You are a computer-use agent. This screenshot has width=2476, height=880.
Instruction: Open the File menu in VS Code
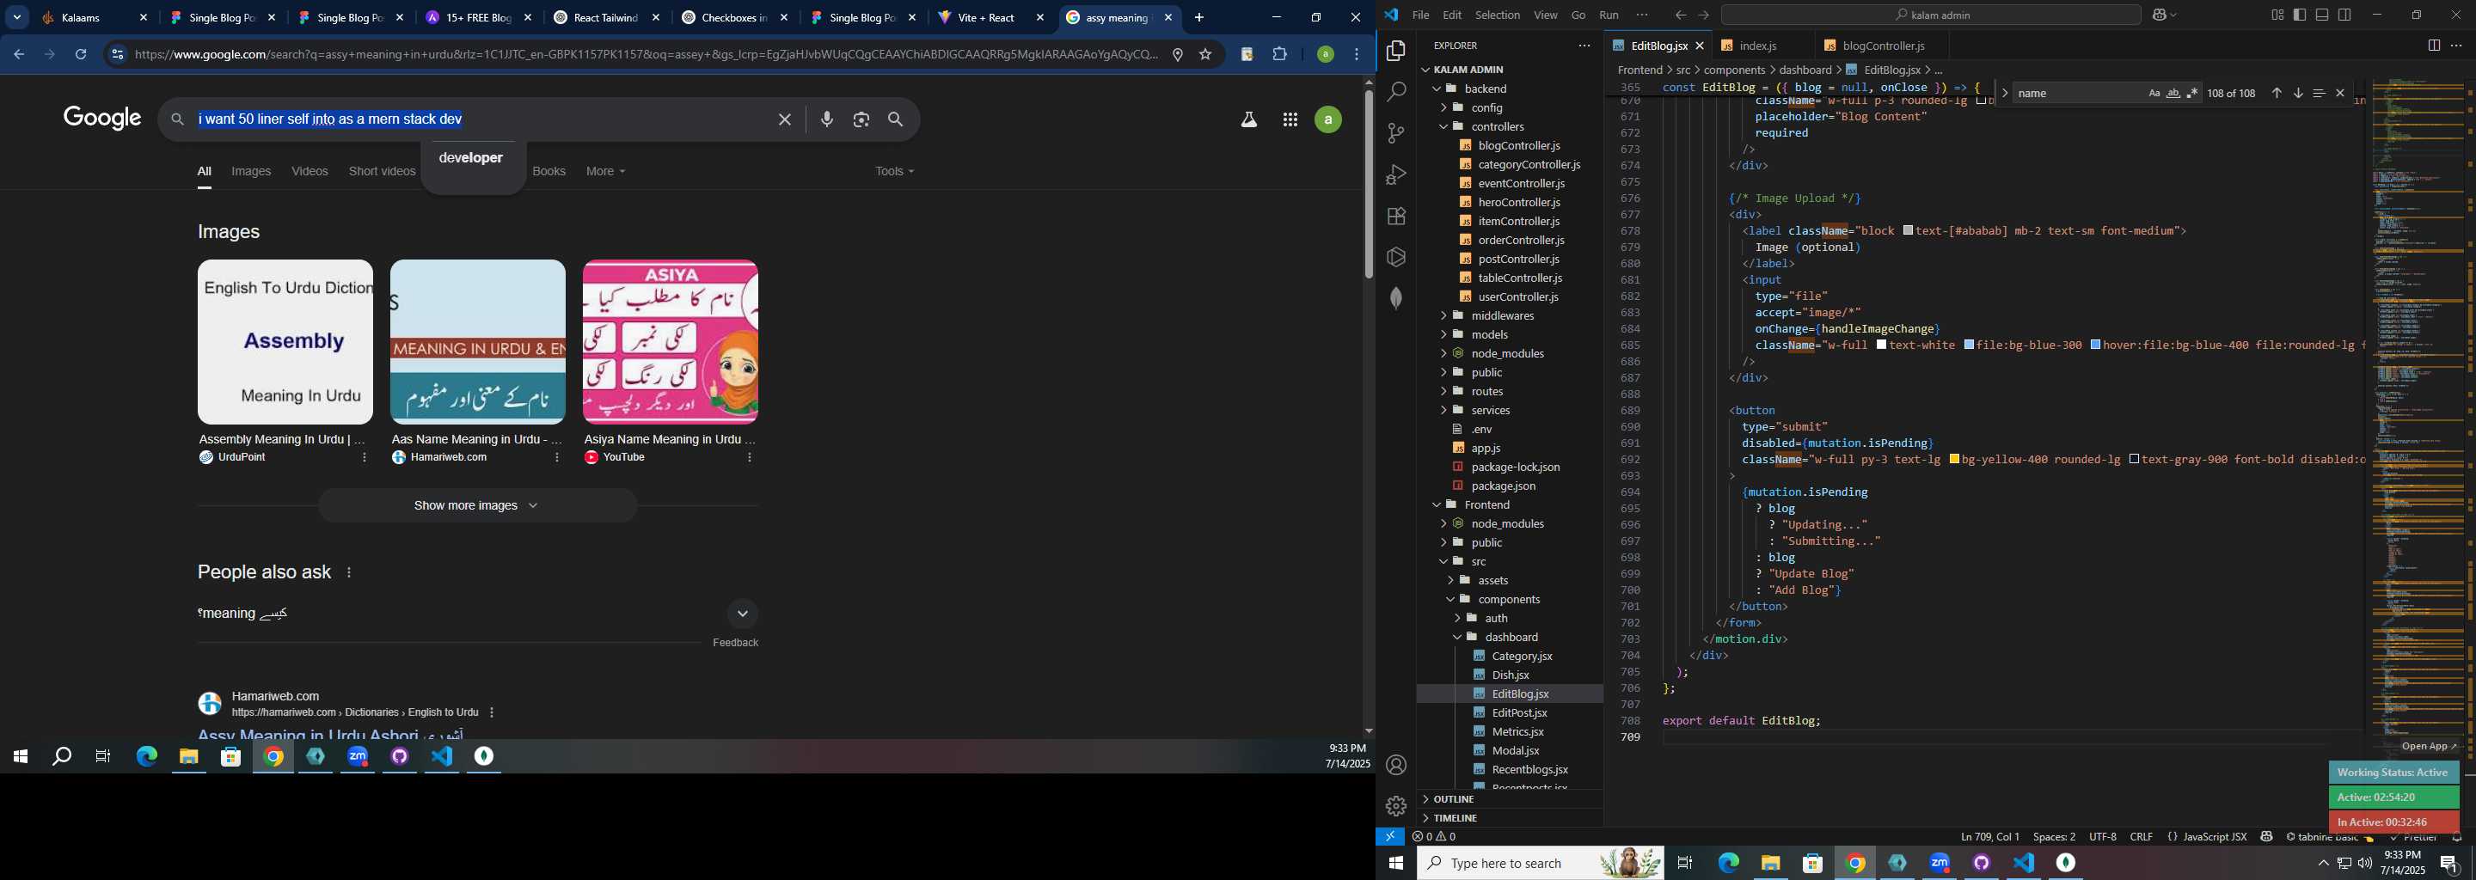tap(1419, 15)
